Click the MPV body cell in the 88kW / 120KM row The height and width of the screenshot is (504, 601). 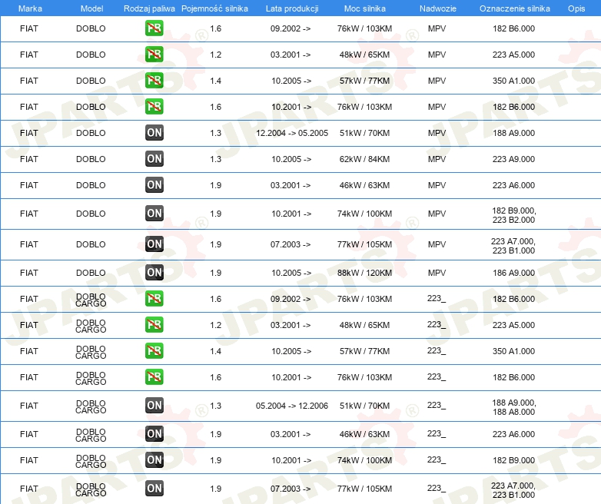437,273
